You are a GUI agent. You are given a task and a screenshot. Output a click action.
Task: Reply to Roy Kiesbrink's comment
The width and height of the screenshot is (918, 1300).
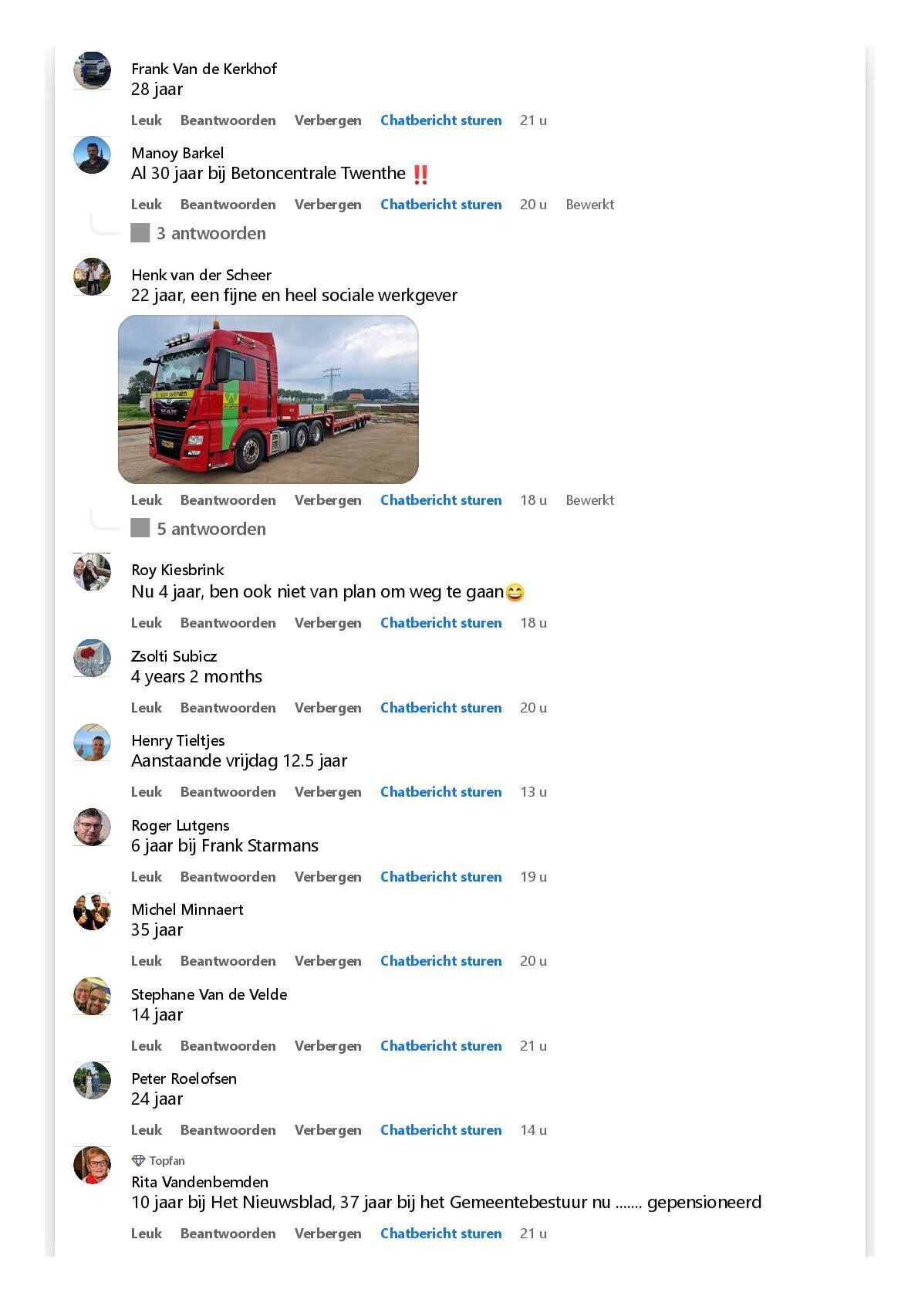point(228,623)
